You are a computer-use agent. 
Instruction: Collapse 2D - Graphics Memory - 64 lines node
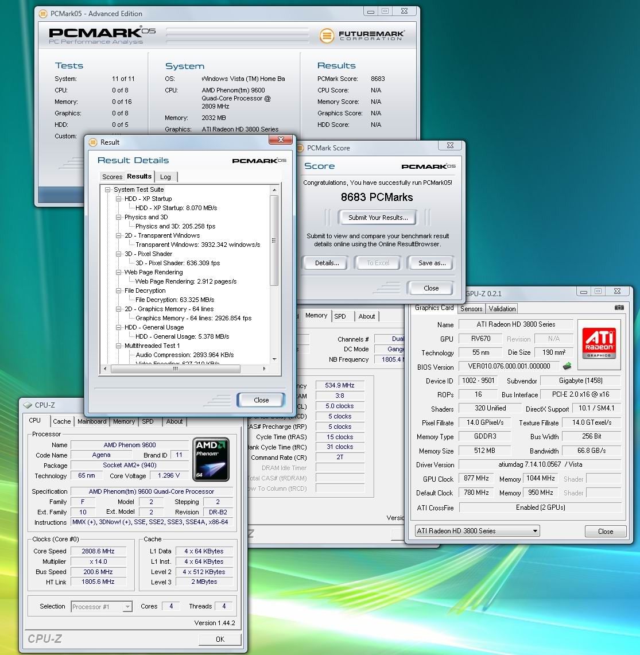(119, 309)
